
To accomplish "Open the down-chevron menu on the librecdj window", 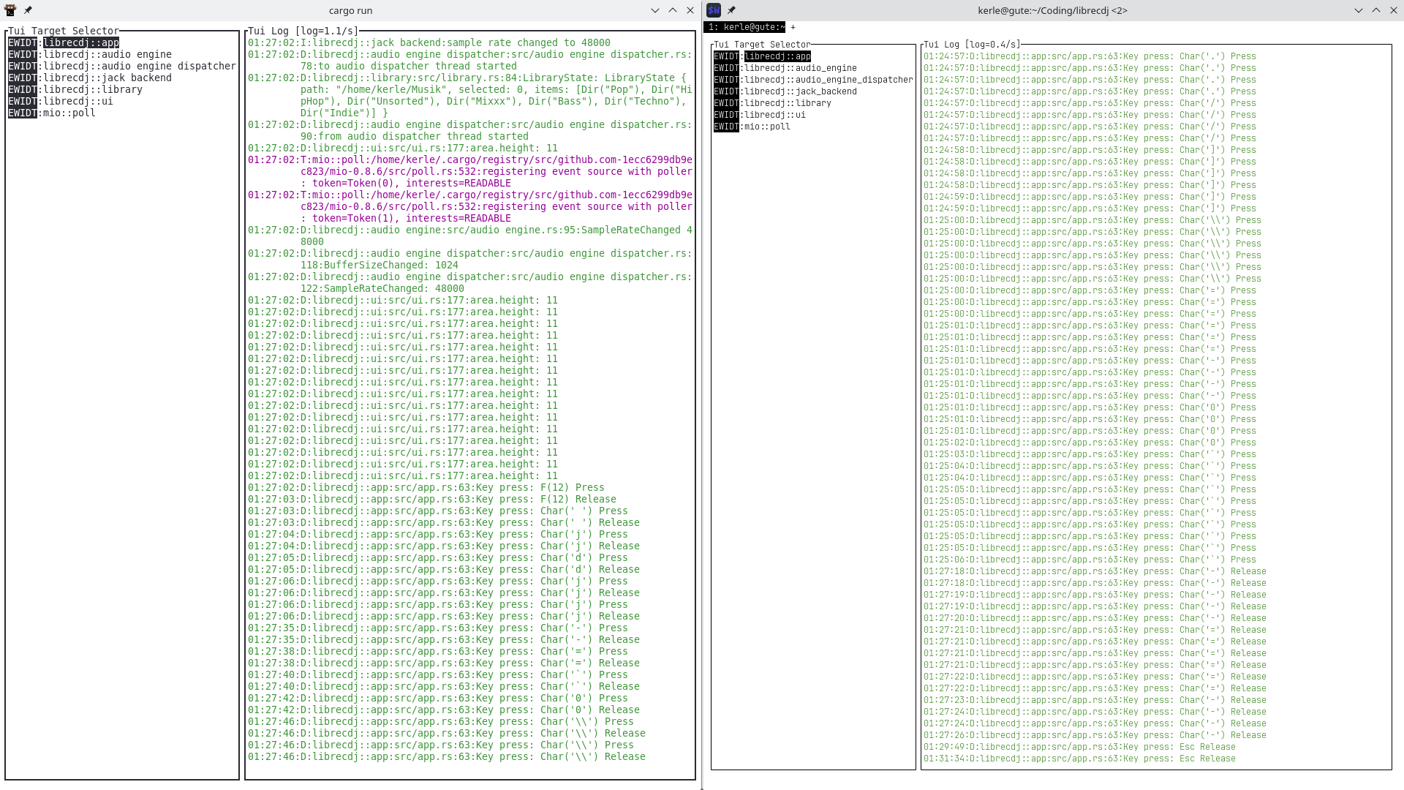I will (x=1358, y=10).
